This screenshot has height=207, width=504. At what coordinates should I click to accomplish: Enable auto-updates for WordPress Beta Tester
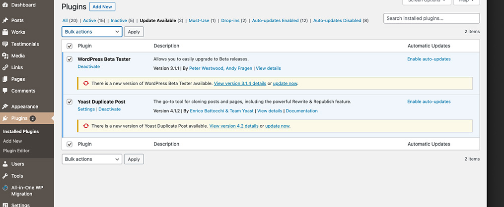(429, 59)
